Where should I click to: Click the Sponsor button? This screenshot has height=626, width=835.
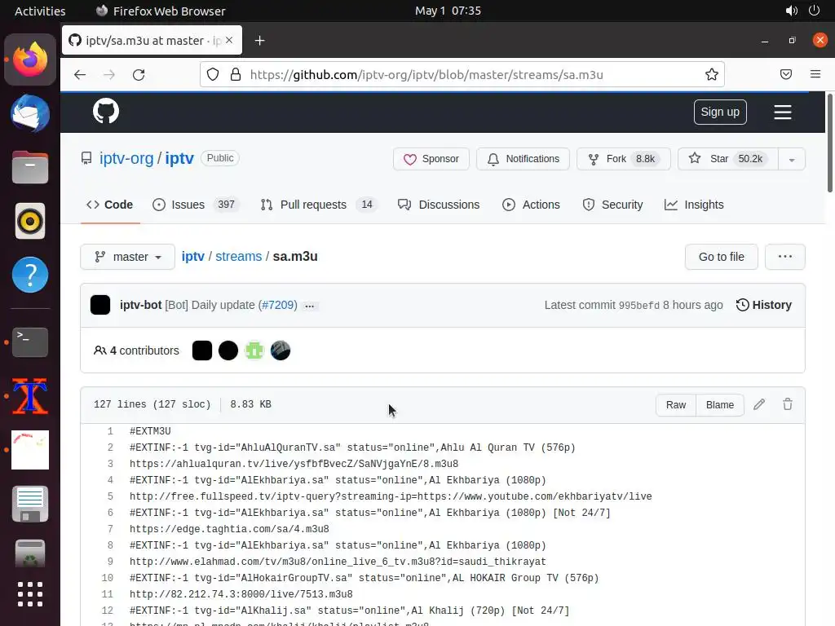(431, 159)
